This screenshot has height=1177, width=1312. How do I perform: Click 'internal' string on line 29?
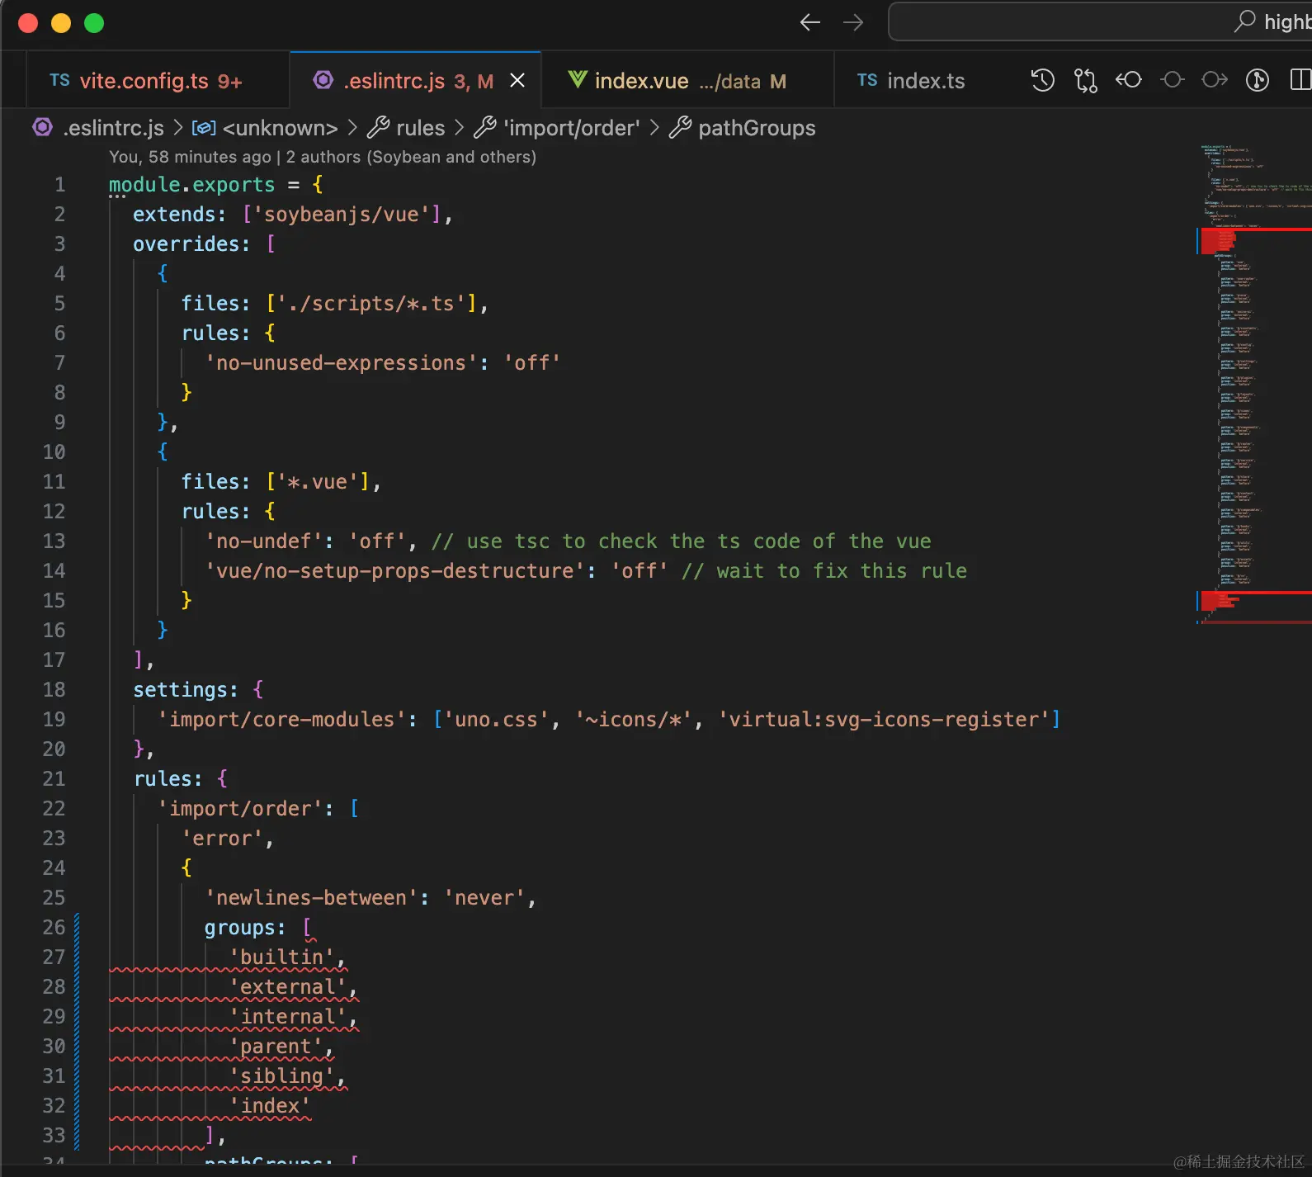point(287,1016)
